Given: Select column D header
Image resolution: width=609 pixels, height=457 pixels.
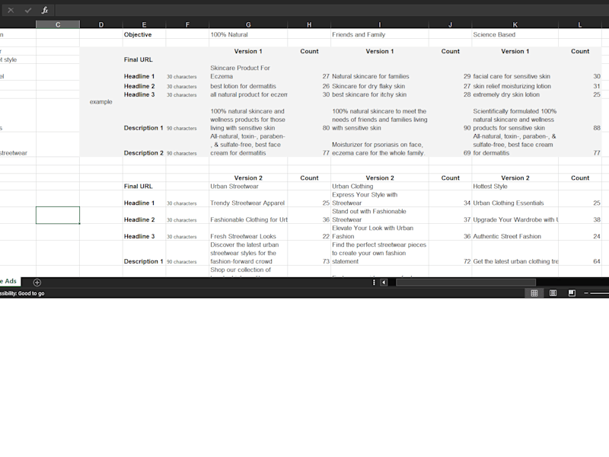Looking at the screenshot, I should (x=101, y=24).
